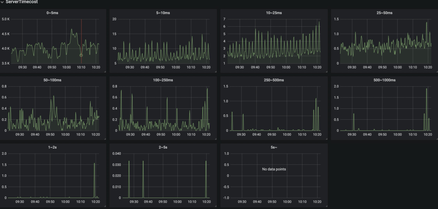
Task: Select the 500~1000ms panel header
Action: pos(384,80)
